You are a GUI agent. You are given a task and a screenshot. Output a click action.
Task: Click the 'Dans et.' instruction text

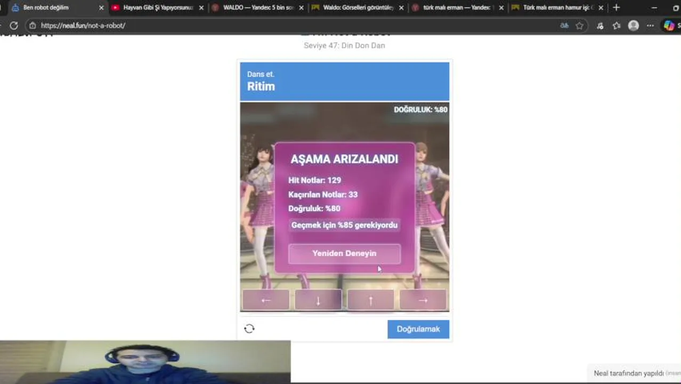[261, 74]
